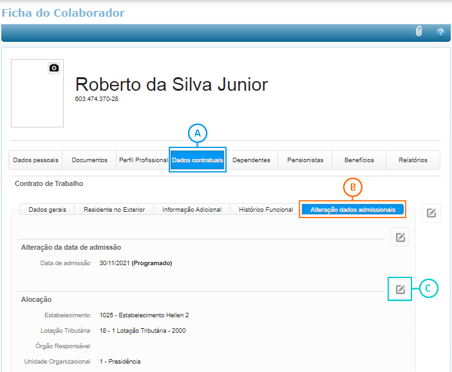Click the paperclip attachment icon

click(419, 32)
